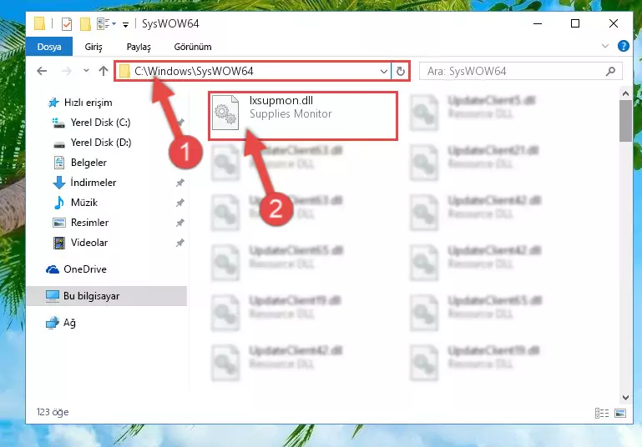Open the address bar history dropdown
The width and height of the screenshot is (642, 447).
384,71
